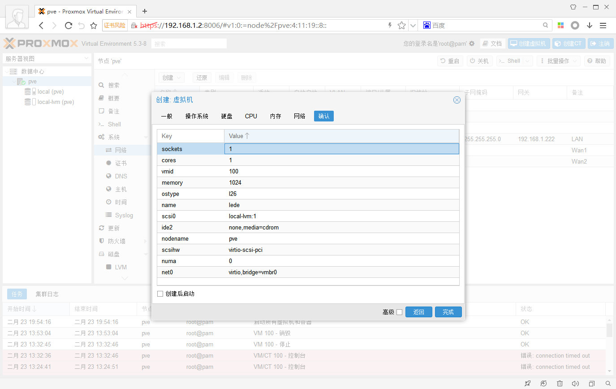Collapse the 磁盘 menu section
This screenshot has height=389, width=616.
coord(146,254)
